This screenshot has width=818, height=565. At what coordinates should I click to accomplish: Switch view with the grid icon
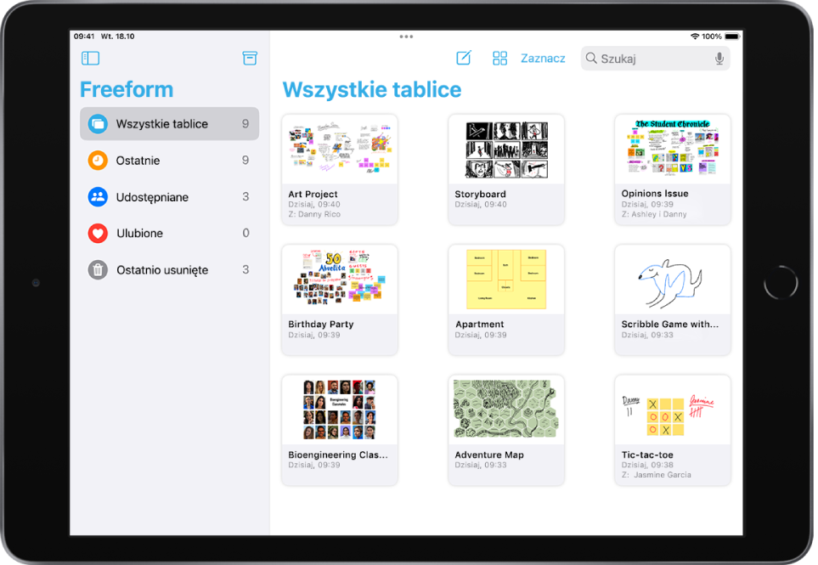(499, 58)
